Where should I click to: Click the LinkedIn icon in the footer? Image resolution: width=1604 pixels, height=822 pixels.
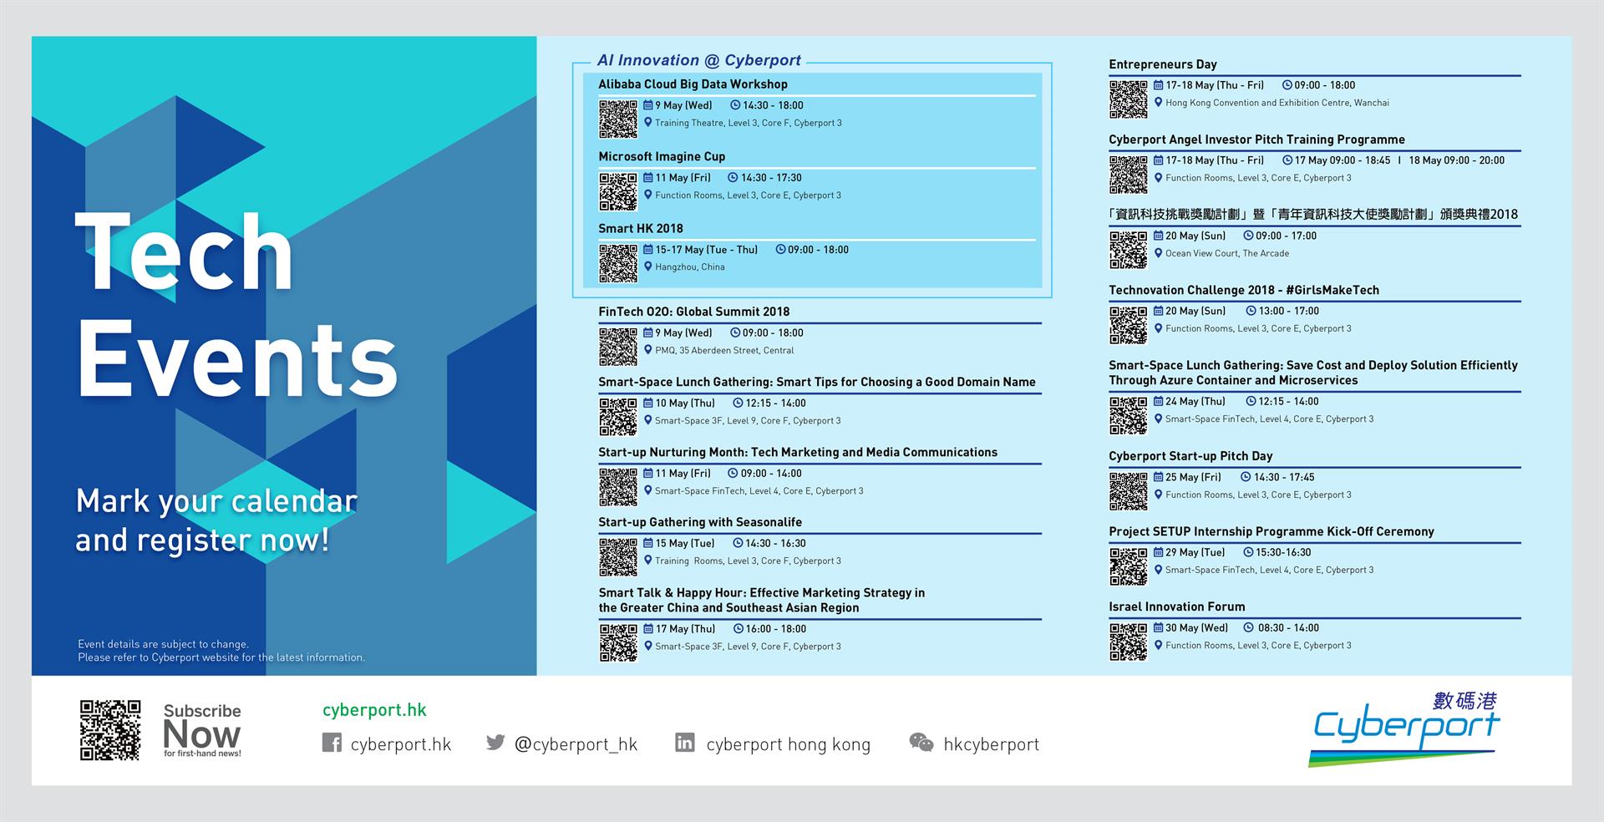coord(685,742)
